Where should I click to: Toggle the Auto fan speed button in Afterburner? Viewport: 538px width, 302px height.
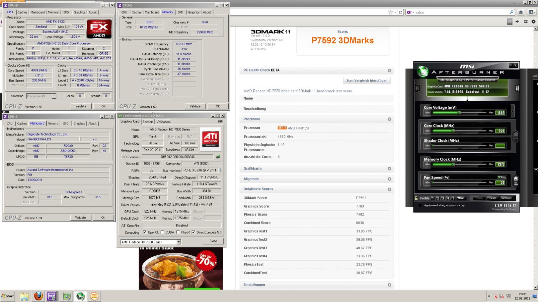pos(501,177)
